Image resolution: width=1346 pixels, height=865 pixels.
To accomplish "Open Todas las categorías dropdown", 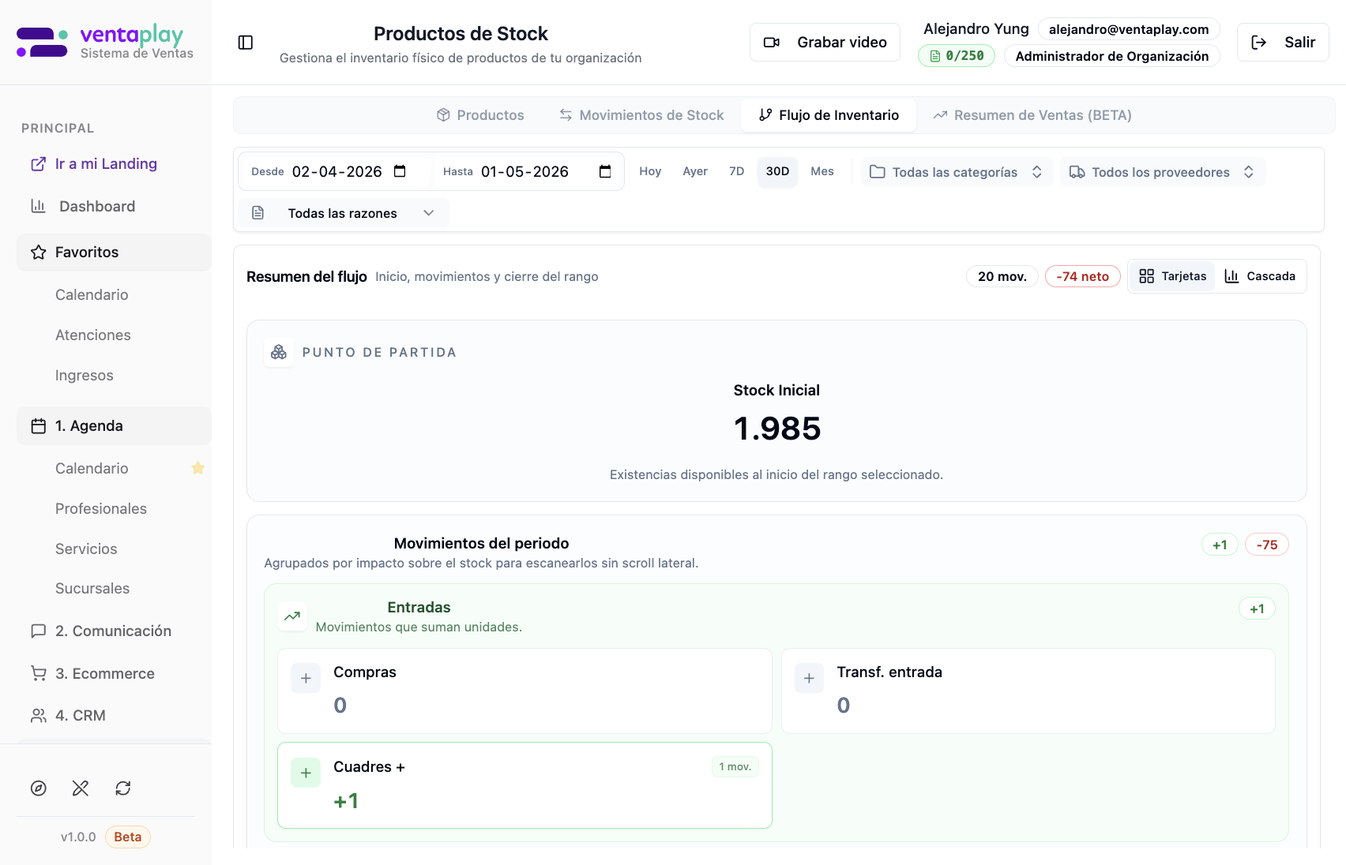I will coord(957,172).
